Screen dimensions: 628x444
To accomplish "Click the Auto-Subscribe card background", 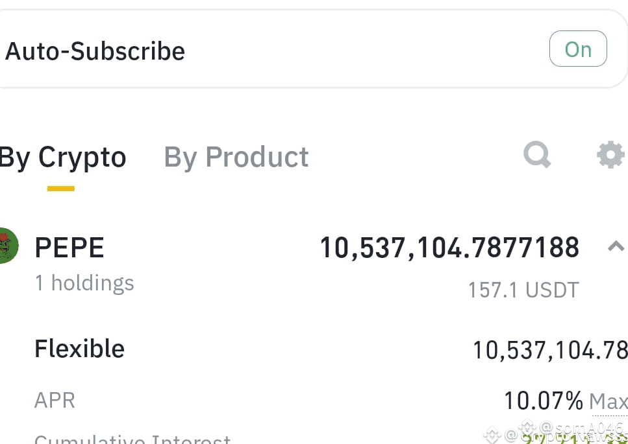I will [312, 49].
